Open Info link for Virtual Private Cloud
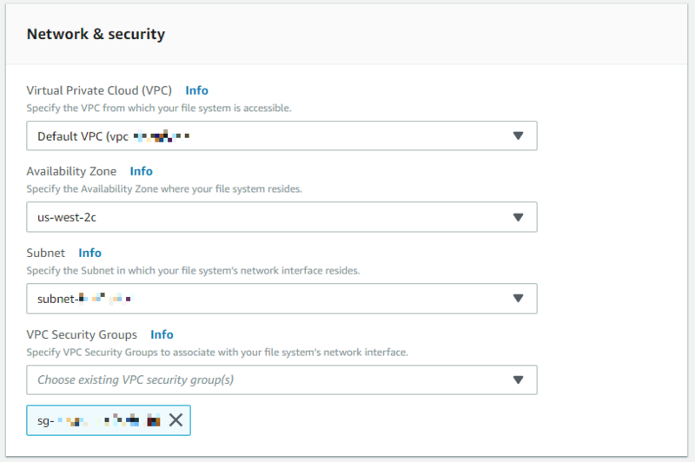The image size is (695, 462). 196,90
